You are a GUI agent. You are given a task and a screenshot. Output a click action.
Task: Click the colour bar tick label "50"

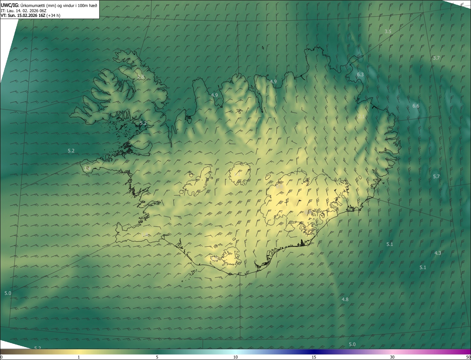468,357
